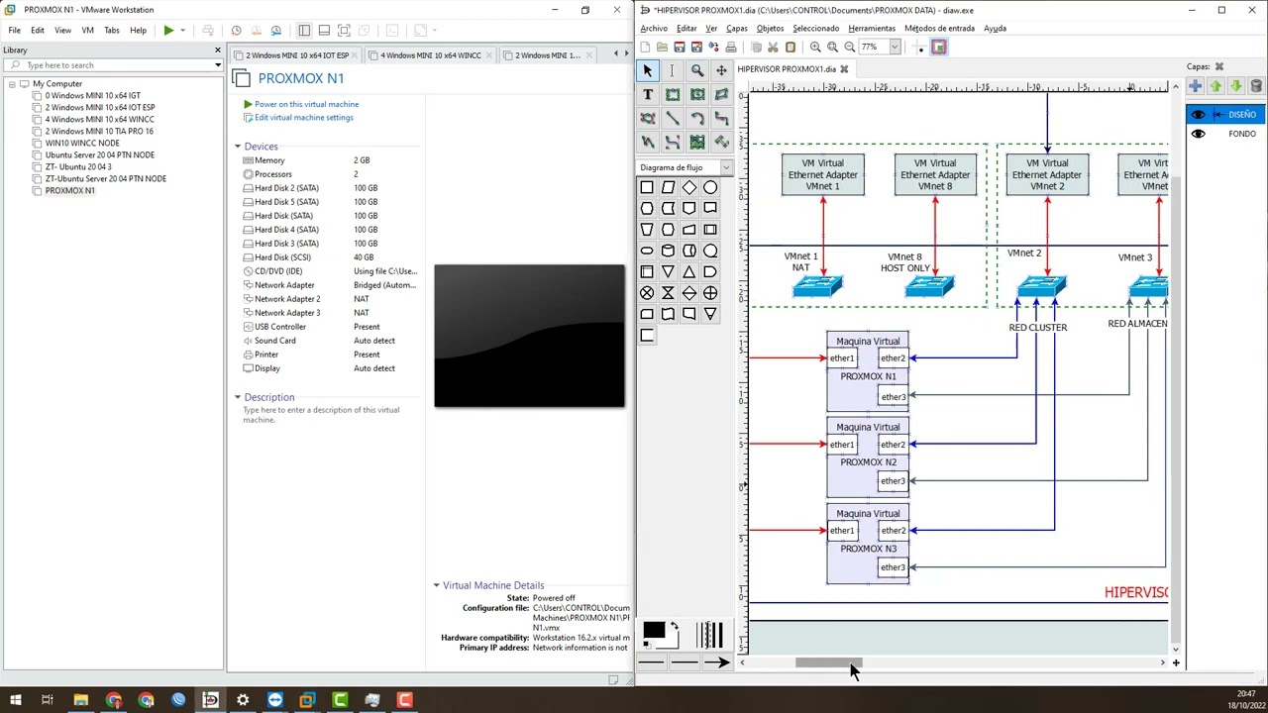Image resolution: width=1268 pixels, height=713 pixels.
Task: Click Power on this virtual machine link
Action: [x=306, y=104]
